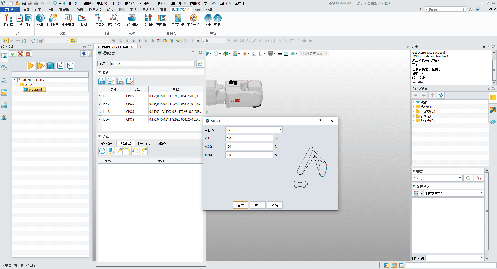
Task: Click the 父子关系 parent-child relation icon
Action: click(x=98, y=20)
